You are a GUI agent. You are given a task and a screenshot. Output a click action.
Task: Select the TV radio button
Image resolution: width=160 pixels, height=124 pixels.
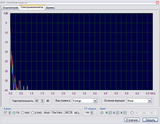(x=14, y=113)
